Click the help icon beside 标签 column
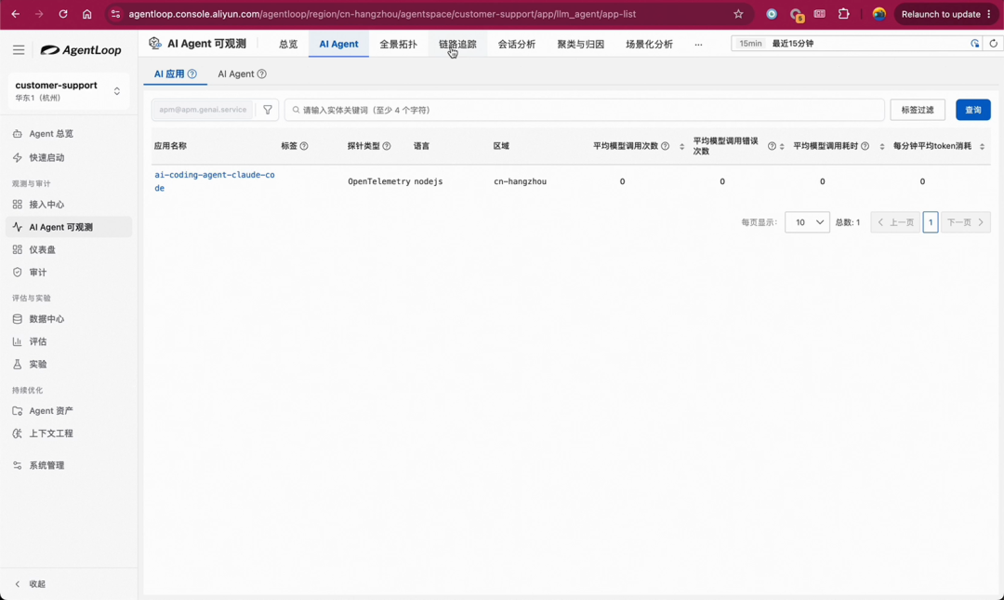The width and height of the screenshot is (1004, 600). [304, 146]
